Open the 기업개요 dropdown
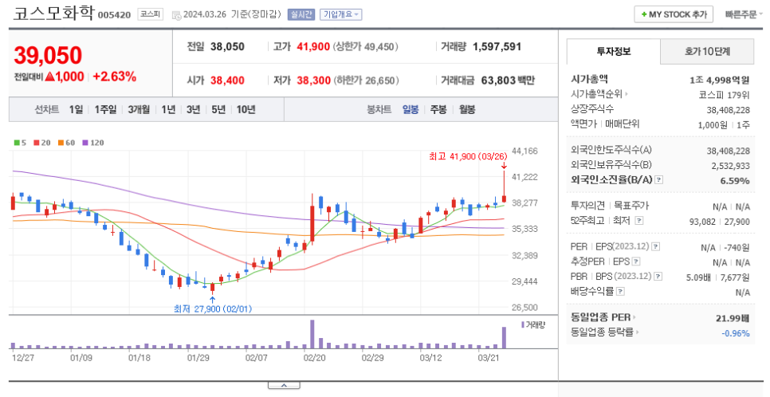This screenshot has width=770, height=397. coord(341,14)
